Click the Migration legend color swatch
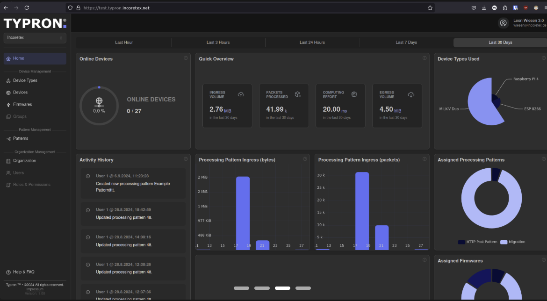Screen dimensions: 547x301 coord(504,242)
